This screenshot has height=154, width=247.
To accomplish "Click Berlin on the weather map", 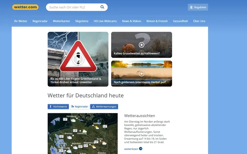I will pos(100,139).
